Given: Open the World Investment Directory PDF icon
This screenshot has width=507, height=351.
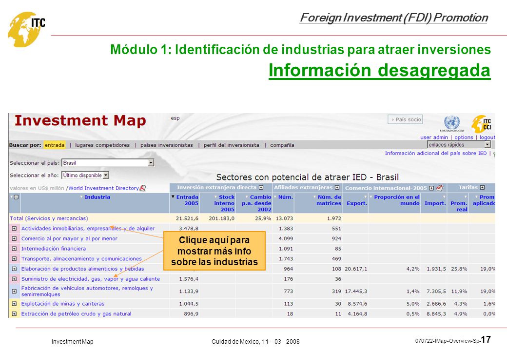Looking at the screenshot, I should pos(142,188).
